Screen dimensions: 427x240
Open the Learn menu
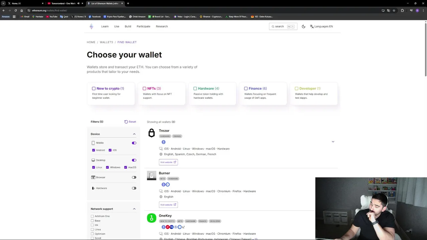[105, 26]
